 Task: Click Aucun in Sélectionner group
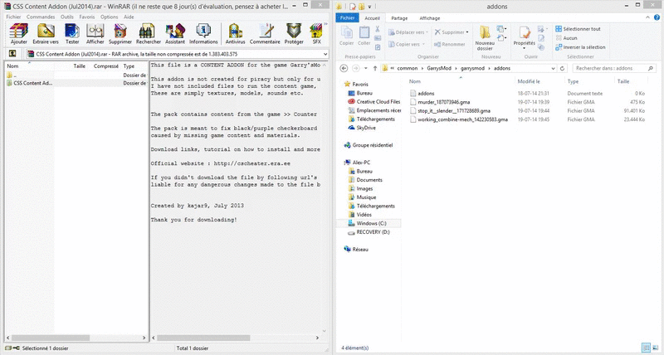coord(566,38)
